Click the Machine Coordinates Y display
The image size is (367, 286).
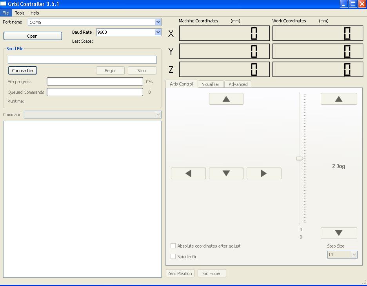pyautogui.click(x=224, y=51)
